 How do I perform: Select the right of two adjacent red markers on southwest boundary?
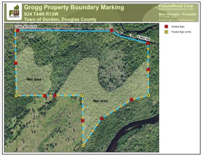click(55, 95)
